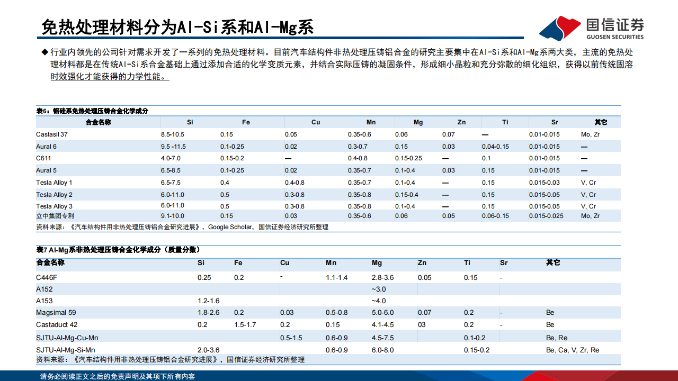Click the Be, Ca, V, Zr, Re entry

click(x=573, y=350)
